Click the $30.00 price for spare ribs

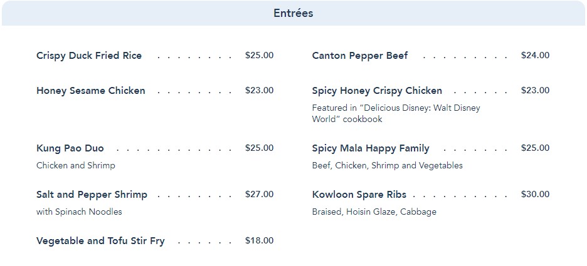pos(535,195)
